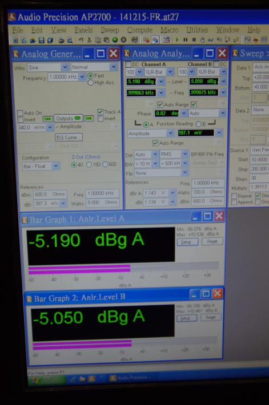269x405 pixels.
Task: Open the Wfm Sine dropdown
Action: 65,67
